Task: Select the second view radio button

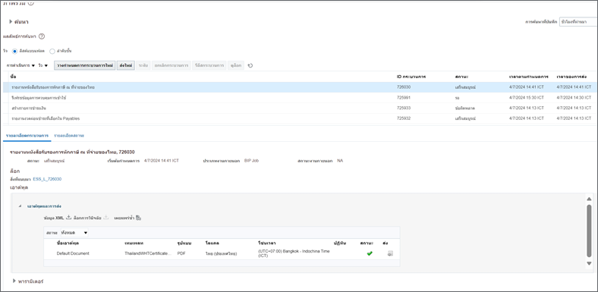Action: click(52, 51)
